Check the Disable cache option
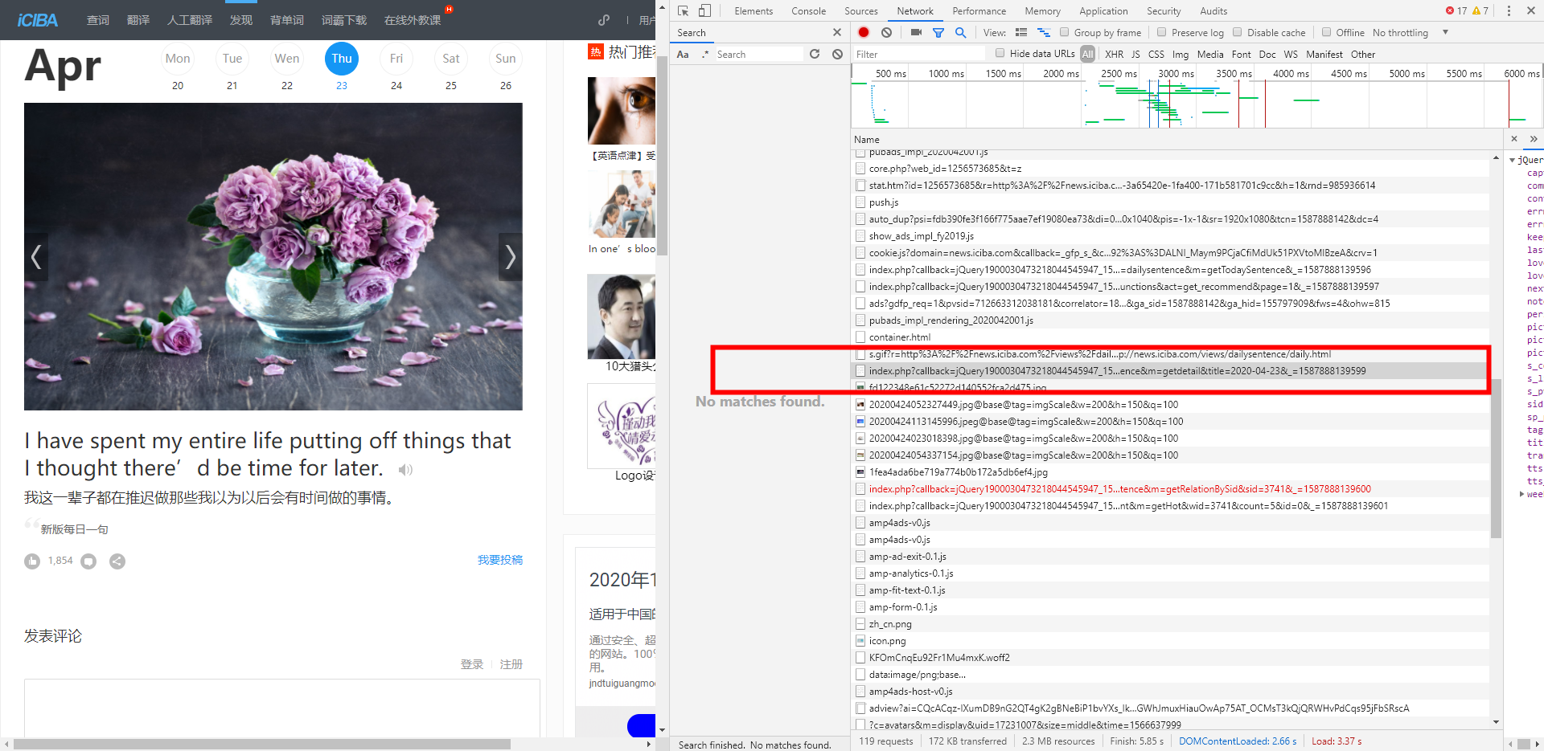The height and width of the screenshot is (751, 1544). coord(1237,32)
